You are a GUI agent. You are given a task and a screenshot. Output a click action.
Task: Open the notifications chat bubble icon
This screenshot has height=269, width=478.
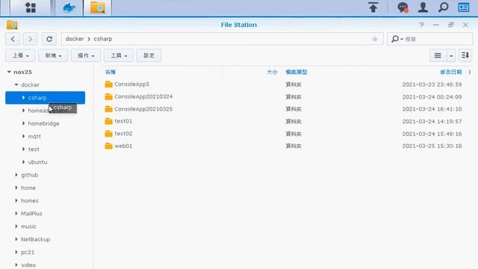pos(403,7)
